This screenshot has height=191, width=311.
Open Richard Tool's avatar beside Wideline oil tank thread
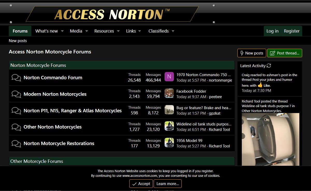point(169,126)
